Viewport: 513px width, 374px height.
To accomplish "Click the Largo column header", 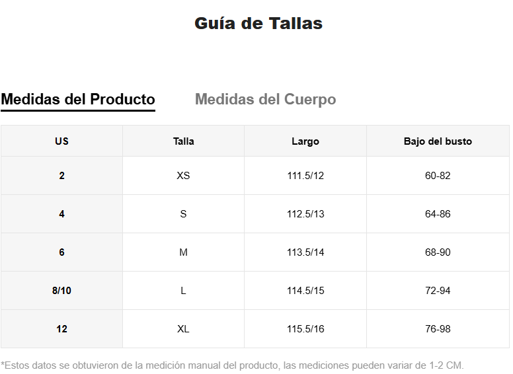I will click(x=305, y=141).
